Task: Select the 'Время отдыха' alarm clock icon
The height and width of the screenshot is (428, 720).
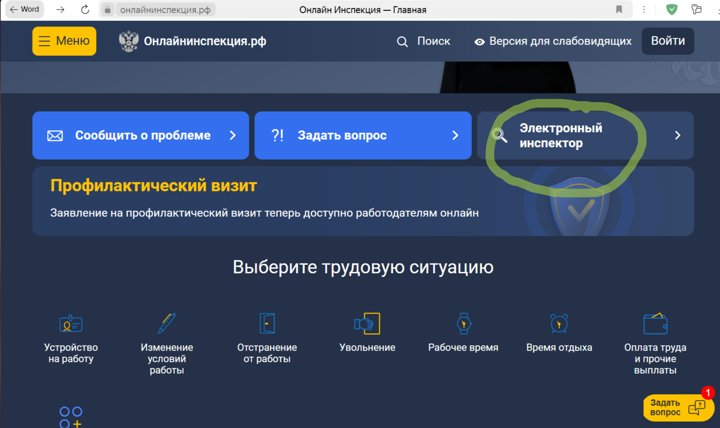Action: coord(559,324)
